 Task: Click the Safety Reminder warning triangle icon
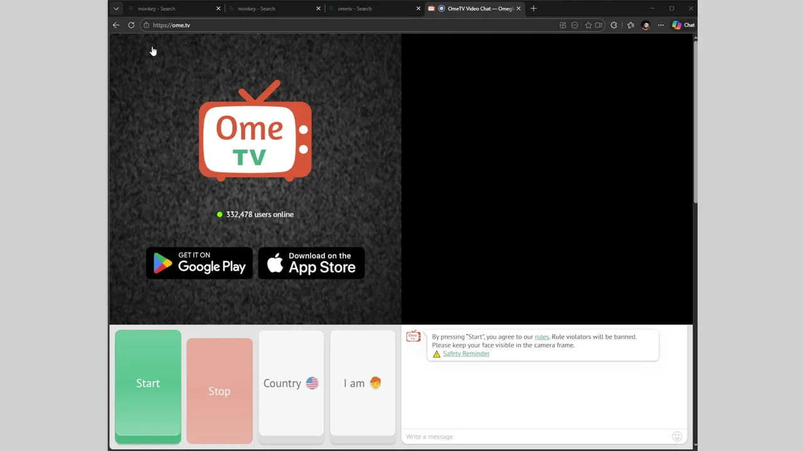click(x=437, y=354)
